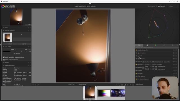Image resolution: width=180 pixels, height=101 pixels.
Task: Open the other views menu
Action: click(171, 6)
